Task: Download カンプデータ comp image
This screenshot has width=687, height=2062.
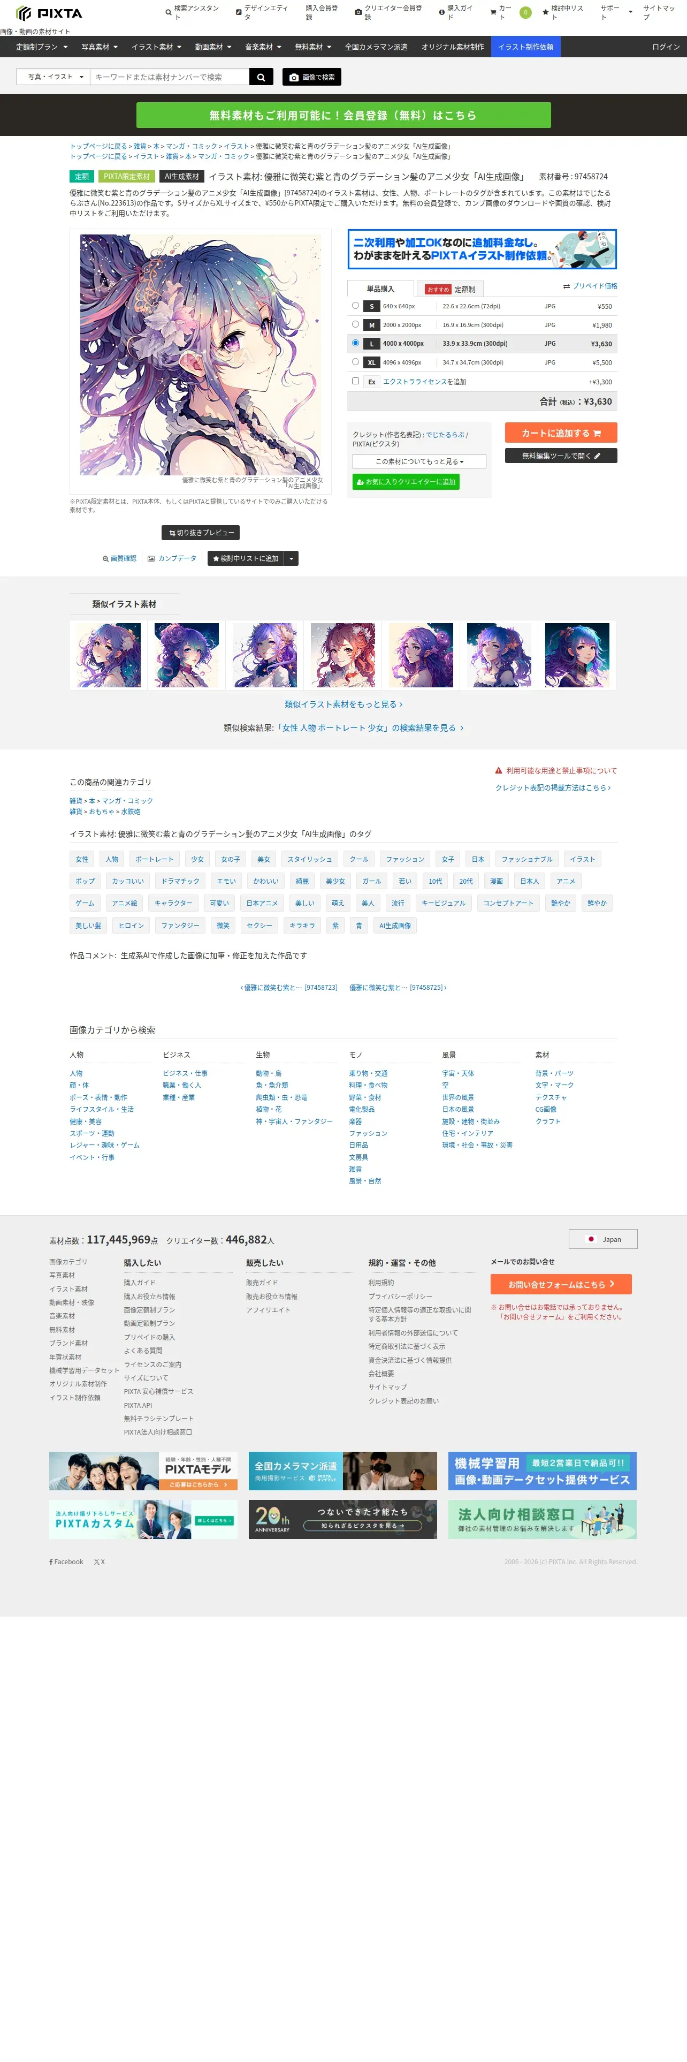Action: point(172,559)
